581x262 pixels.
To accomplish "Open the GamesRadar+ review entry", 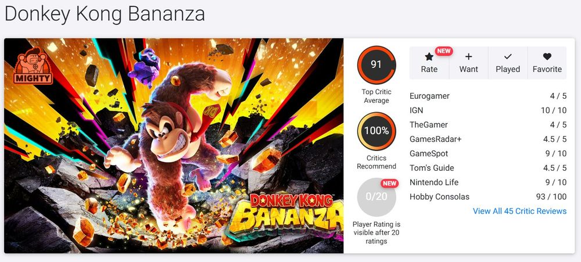I will pos(488,139).
